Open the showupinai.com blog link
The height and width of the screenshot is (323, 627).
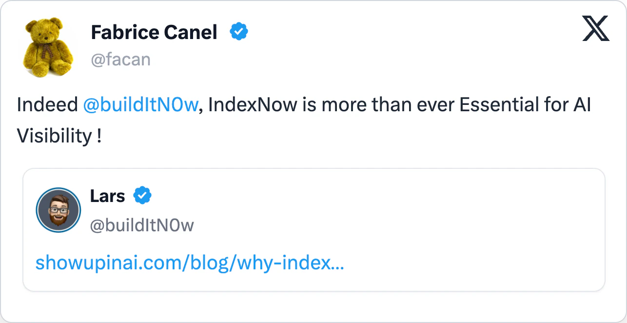pyautogui.click(x=190, y=263)
